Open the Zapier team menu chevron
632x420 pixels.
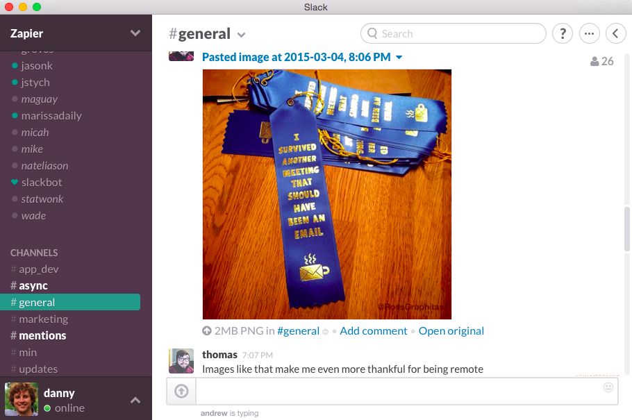coord(135,33)
